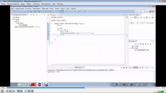Switch to the Проблемы tab
Image resolution: width=166 pixels, height=93 pixels.
[x=52, y=68]
